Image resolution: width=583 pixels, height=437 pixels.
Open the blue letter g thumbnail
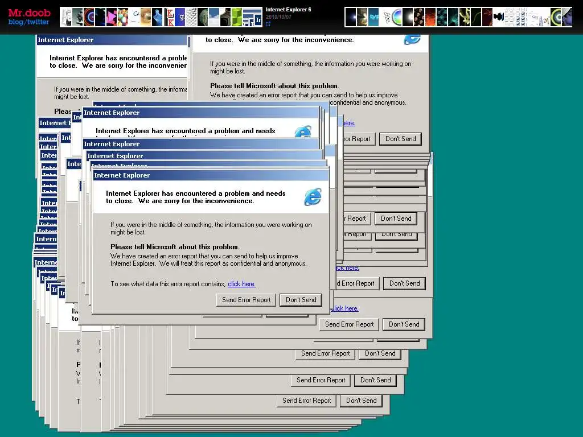coord(179,17)
